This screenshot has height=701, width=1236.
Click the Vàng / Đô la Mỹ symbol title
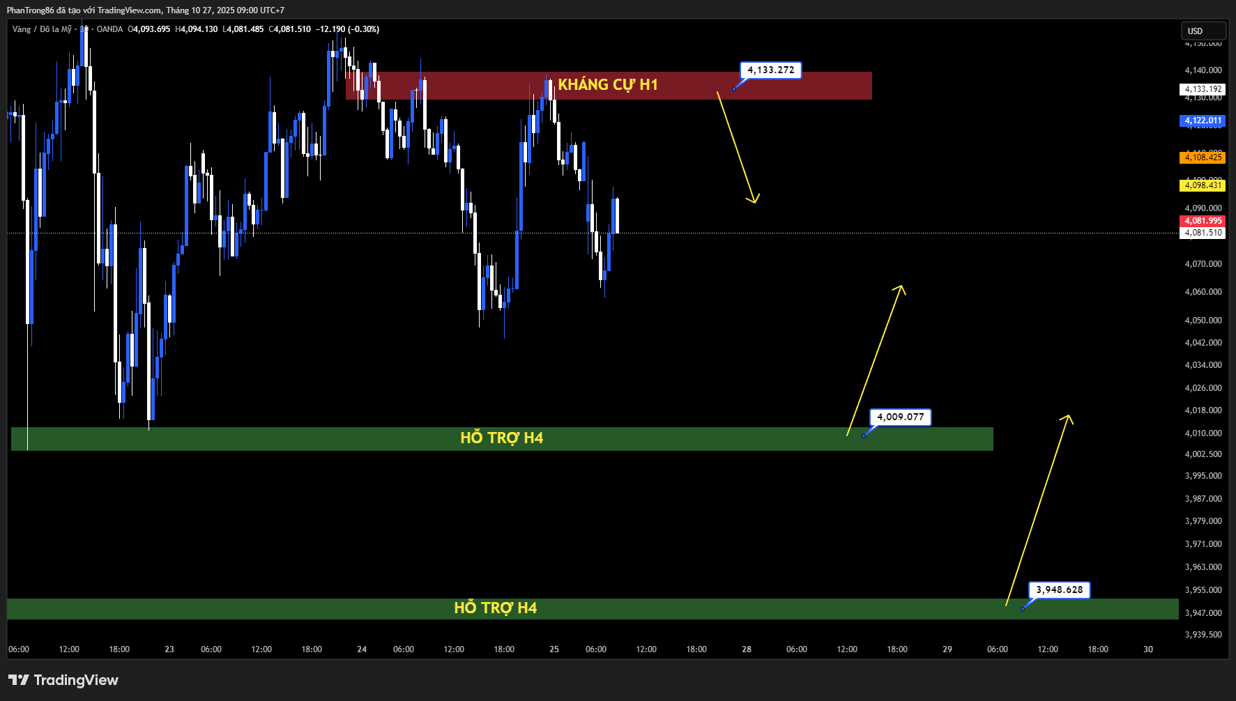pyautogui.click(x=42, y=29)
